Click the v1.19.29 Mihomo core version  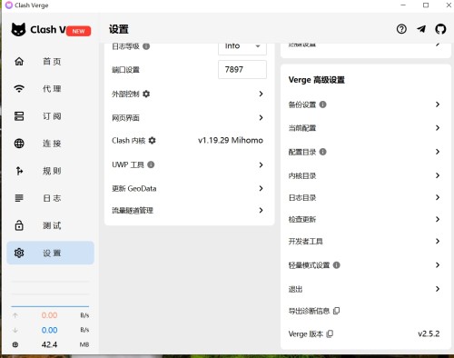tap(231, 141)
